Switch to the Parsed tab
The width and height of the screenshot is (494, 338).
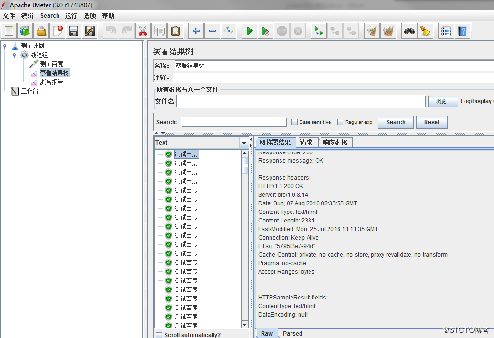[292, 334]
